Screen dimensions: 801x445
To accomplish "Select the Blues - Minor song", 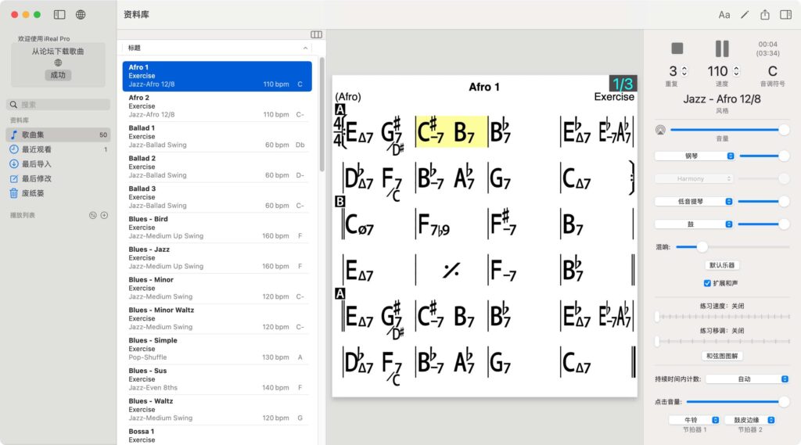I will 217,288.
